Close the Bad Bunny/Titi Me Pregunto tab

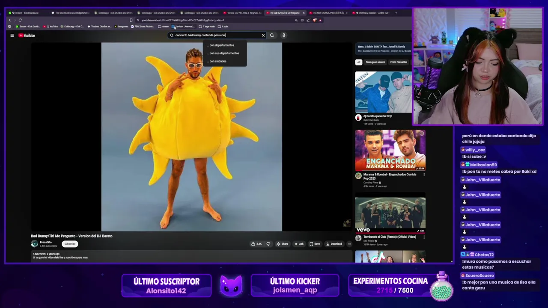pos(304,13)
